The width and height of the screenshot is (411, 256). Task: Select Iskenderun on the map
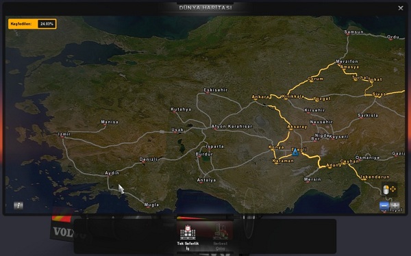tap(375, 177)
